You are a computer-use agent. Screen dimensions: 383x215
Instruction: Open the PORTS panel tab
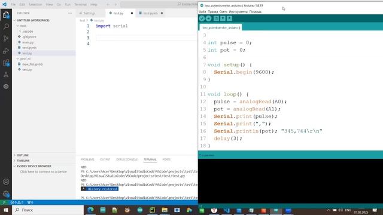click(166, 159)
